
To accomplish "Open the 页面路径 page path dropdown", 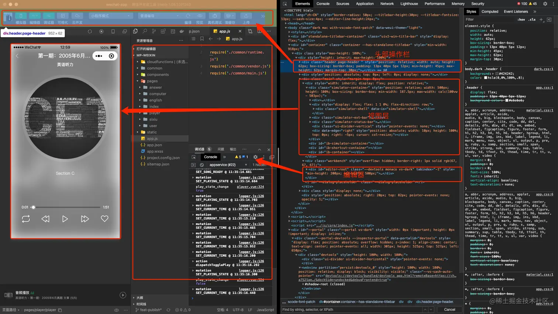I will click(x=11, y=310).
